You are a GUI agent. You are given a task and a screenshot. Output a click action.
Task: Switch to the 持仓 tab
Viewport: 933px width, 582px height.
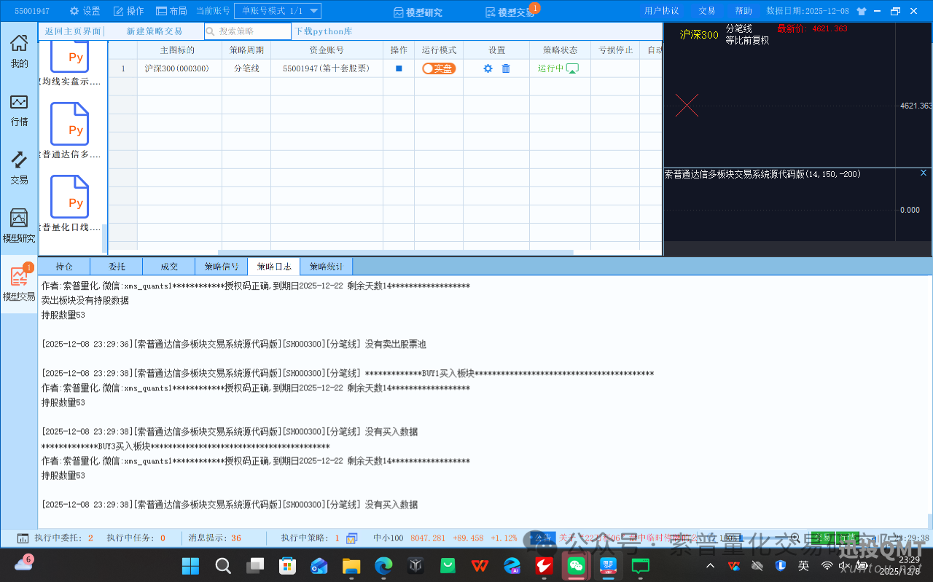[x=63, y=266]
